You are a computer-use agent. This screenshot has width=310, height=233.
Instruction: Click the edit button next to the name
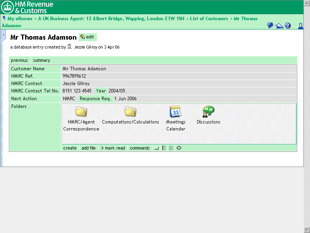(88, 37)
